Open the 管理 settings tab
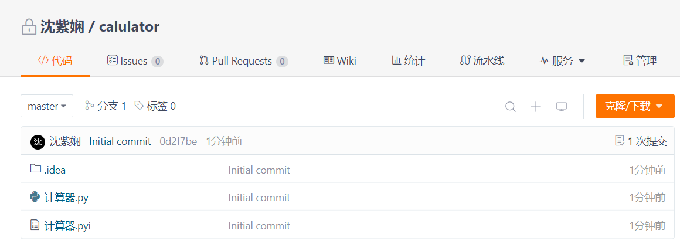 [640, 61]
